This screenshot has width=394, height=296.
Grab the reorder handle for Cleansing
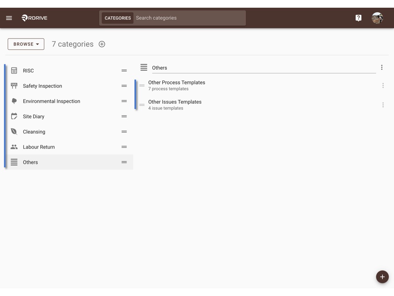(124, 132)
